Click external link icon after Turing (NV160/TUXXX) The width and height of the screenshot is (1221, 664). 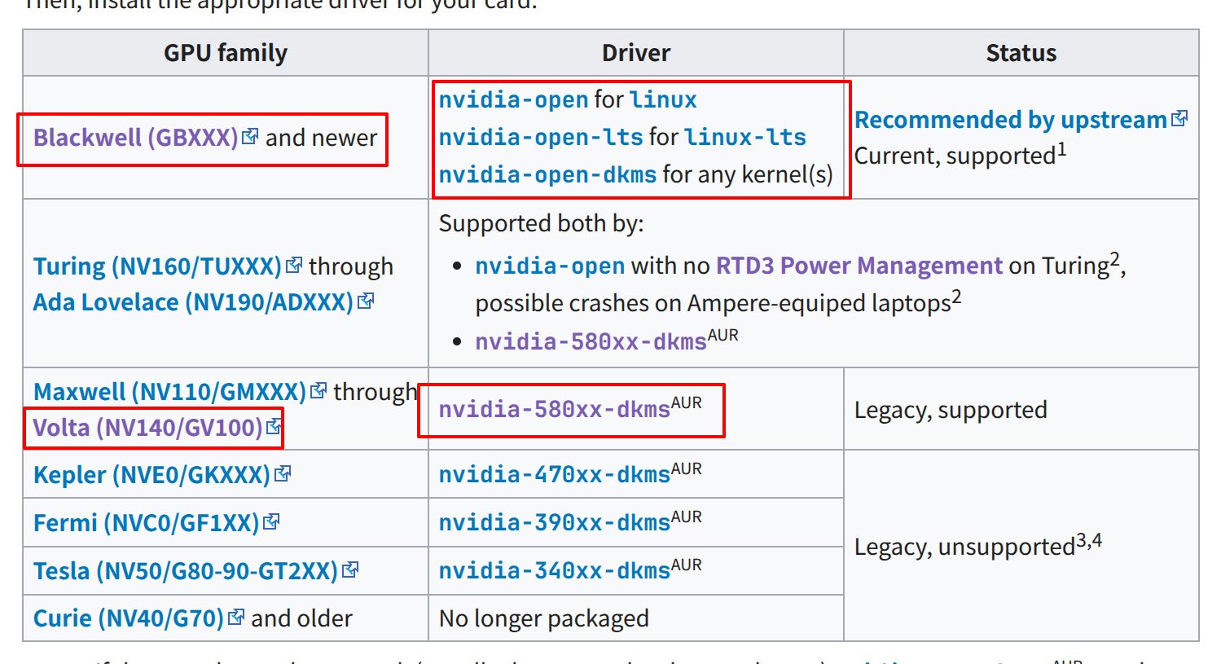(x=294, y=266)
